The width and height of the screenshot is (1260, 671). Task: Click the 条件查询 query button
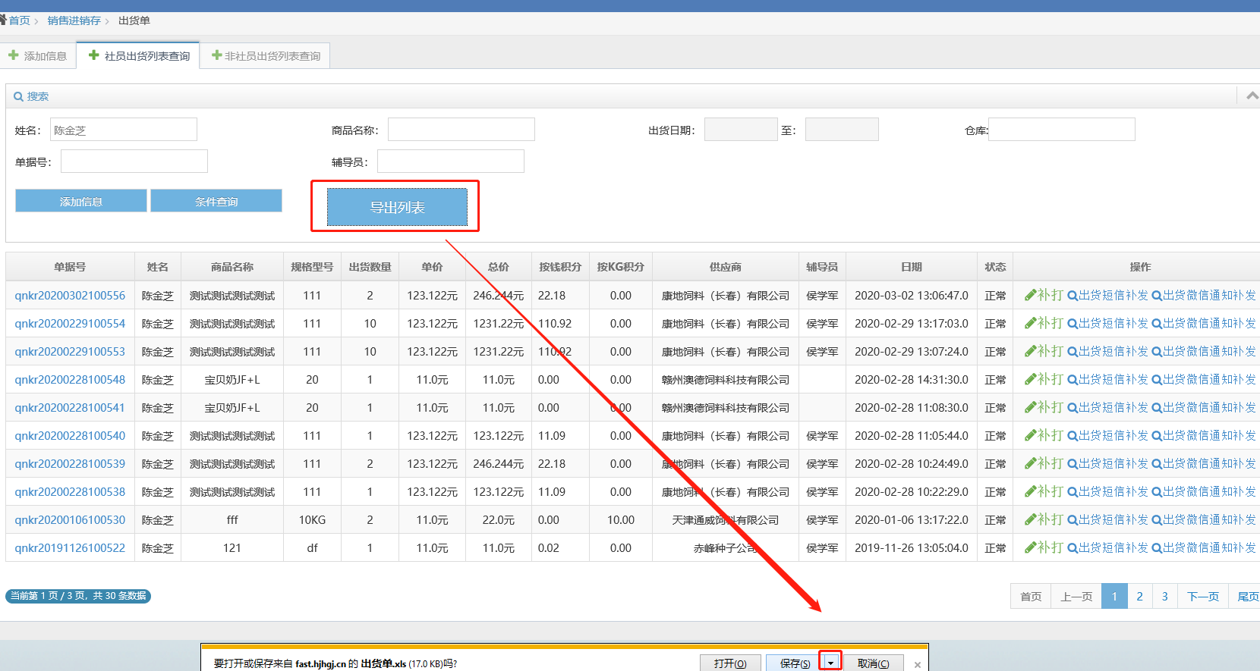tap(216, 201)
